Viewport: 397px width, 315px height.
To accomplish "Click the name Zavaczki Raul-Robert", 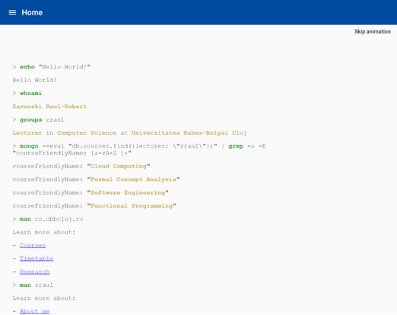I will 49,107.
